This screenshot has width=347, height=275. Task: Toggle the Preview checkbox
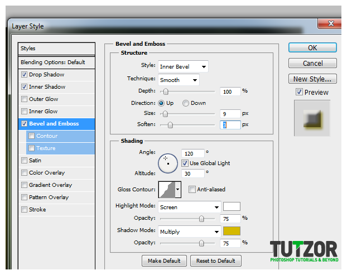point(299,92)
